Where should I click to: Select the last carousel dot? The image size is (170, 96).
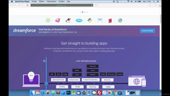point(88,12)
